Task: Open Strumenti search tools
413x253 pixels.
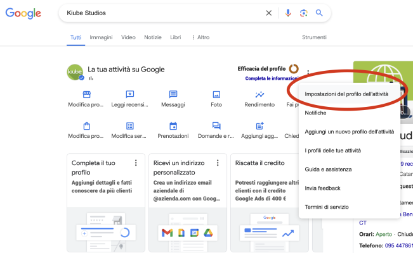Action: coord(314,37)
